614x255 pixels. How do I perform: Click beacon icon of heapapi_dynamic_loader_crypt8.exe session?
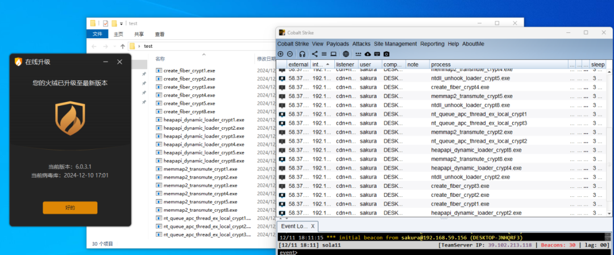(x=282, y=150)
